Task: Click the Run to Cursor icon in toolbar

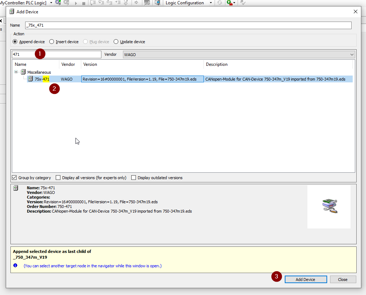Action: (118, 3)
